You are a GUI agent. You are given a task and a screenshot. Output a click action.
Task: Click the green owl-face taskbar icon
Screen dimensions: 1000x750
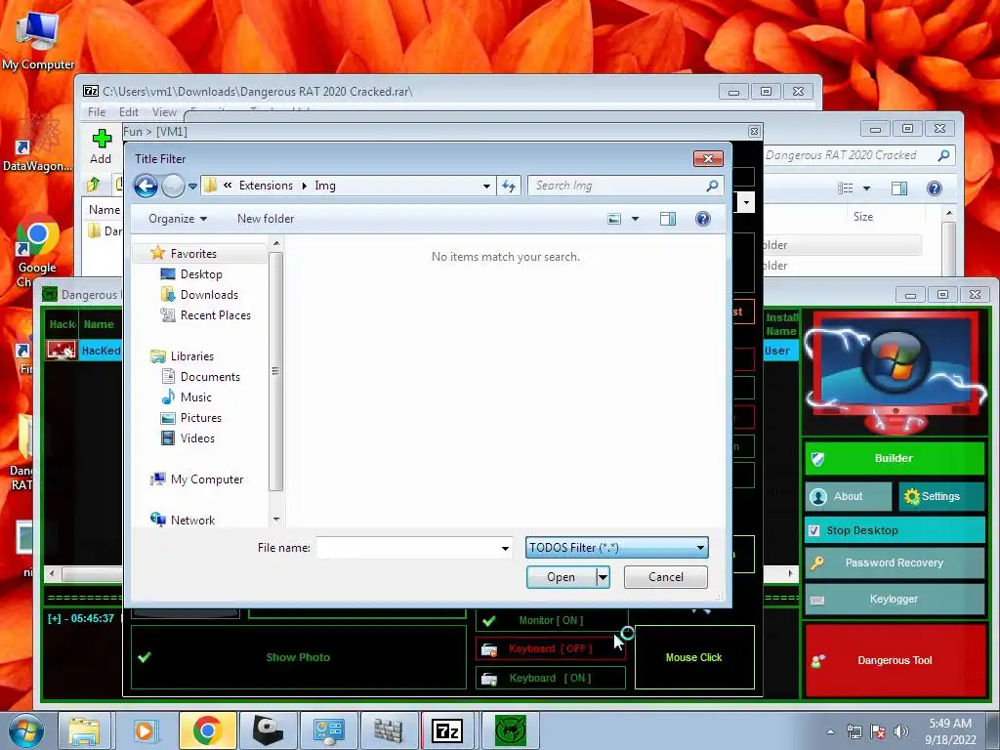click(510, 730)
